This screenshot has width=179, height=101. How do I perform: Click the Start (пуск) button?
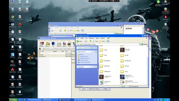point(13,100)
